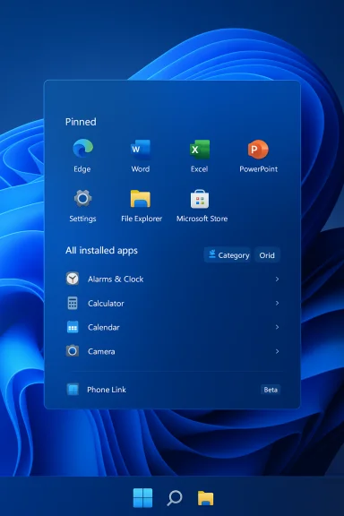
Task: Click the Calendar app icon
Action: pos(73,327)
